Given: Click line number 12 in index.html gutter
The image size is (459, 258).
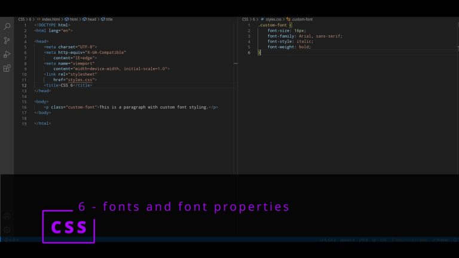Looking at the screenshot, I should 24,86.
